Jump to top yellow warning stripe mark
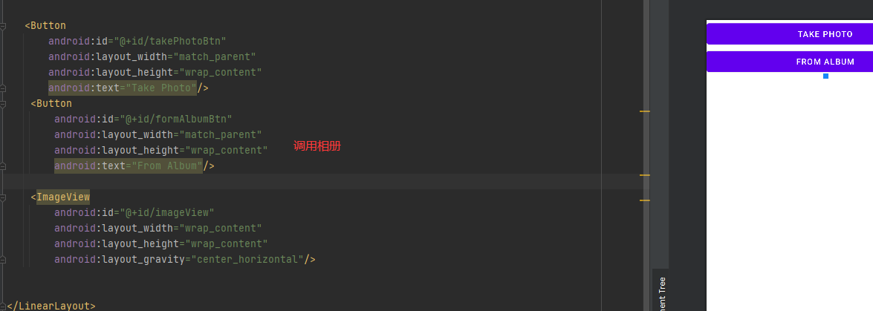873x311 pixels. [x=645, y=111]
